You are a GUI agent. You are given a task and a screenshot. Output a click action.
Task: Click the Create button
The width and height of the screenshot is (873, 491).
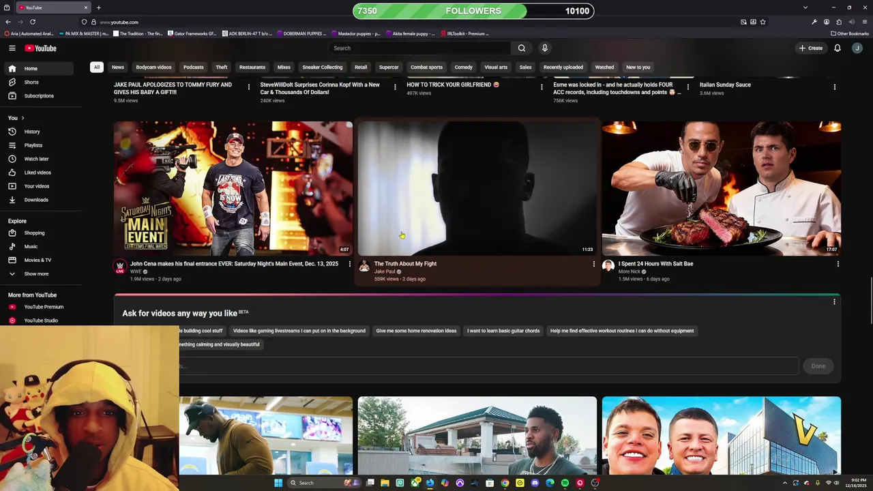(811, 48)
